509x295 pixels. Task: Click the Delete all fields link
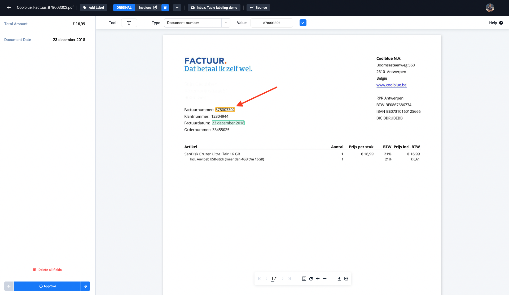(50, 270)
